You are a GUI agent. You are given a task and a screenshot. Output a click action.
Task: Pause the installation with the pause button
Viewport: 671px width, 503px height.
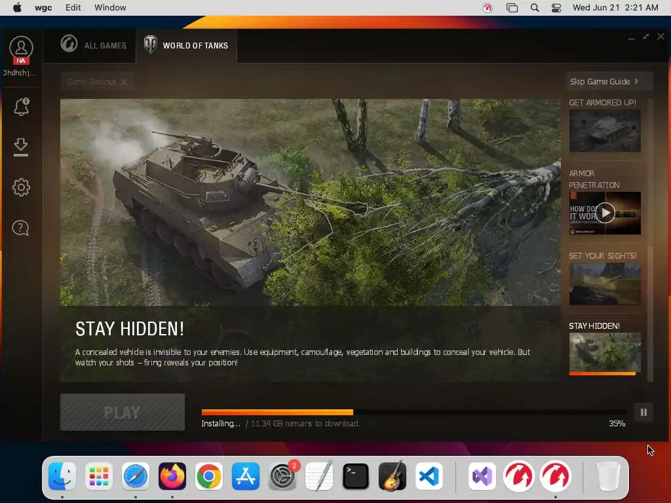(x=643, y=413)
